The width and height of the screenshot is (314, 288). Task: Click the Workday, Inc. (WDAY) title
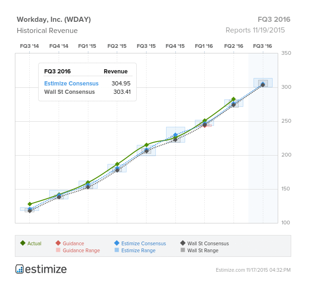(54, 20)
